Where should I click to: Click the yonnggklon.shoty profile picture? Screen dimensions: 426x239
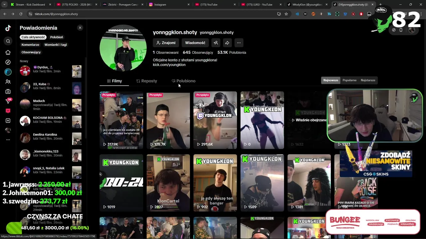[123, 48]
